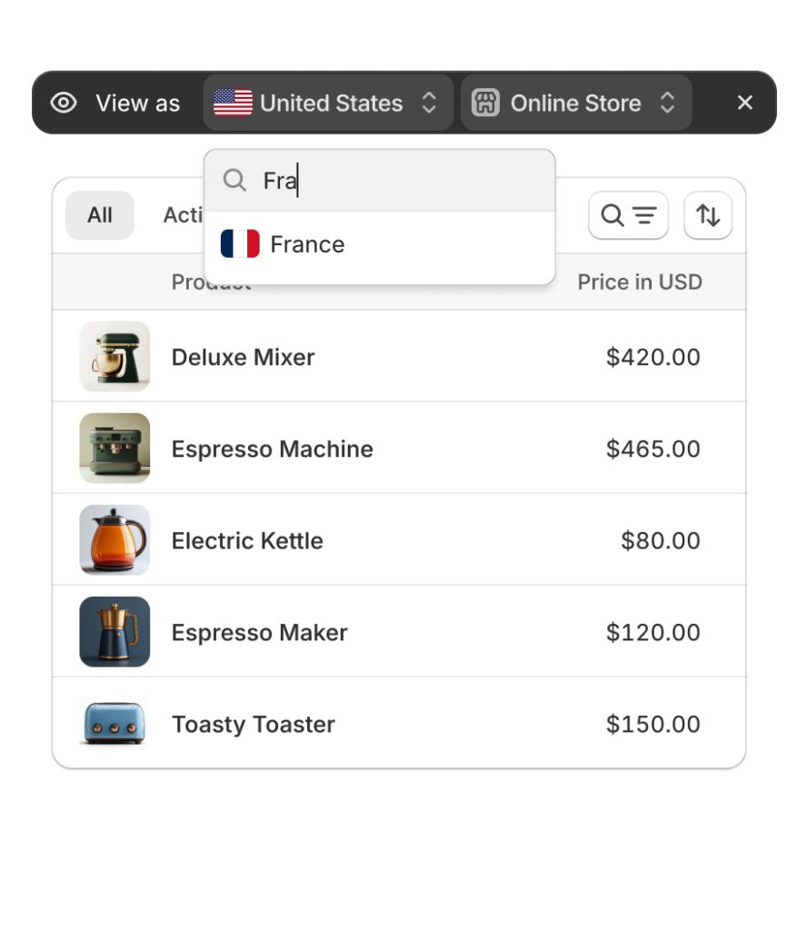Screen dimensions: 807x930
Task: Click the Electric Kettle thumbnail image
Action: pyautogui.click(x=115, y=539)
